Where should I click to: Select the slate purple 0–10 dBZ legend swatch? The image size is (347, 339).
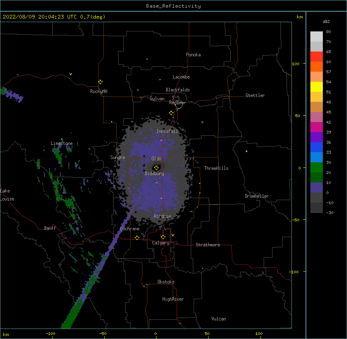pyautogui.click(x=316, y=188)
